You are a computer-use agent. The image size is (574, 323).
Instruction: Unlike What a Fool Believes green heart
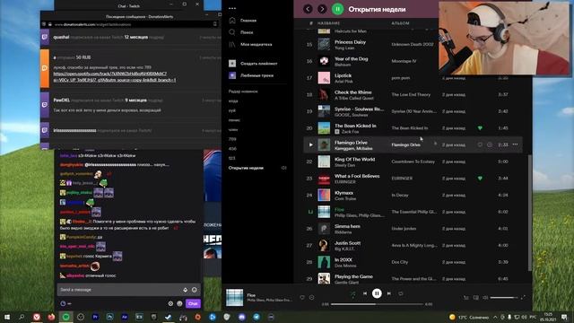coord(480,179)
